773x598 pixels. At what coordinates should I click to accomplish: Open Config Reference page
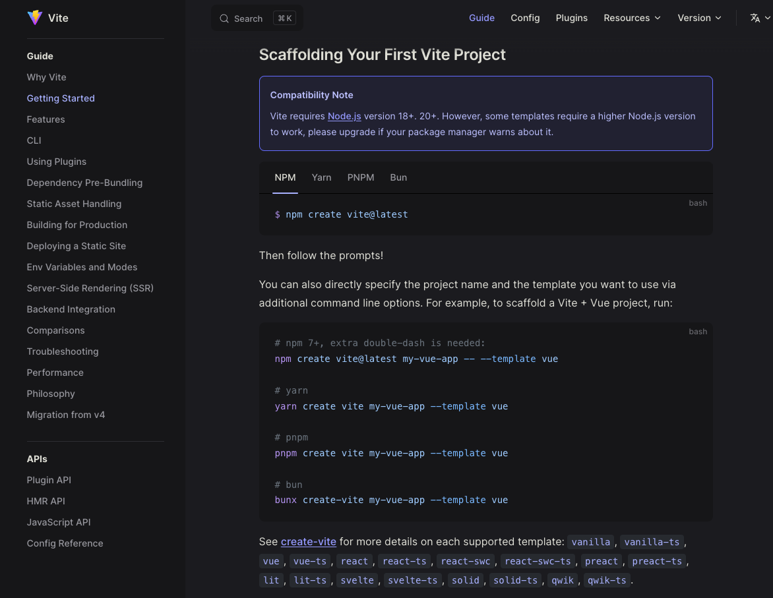point(65,543)
